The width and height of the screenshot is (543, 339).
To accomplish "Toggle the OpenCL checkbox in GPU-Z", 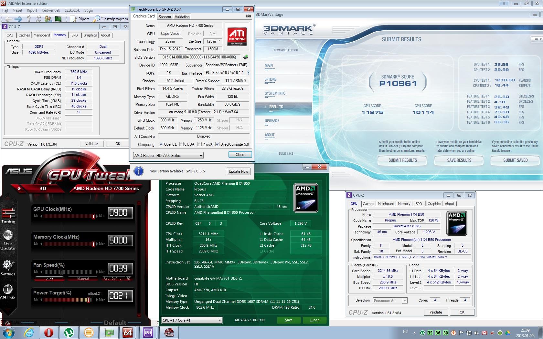I will coord(161,144).
